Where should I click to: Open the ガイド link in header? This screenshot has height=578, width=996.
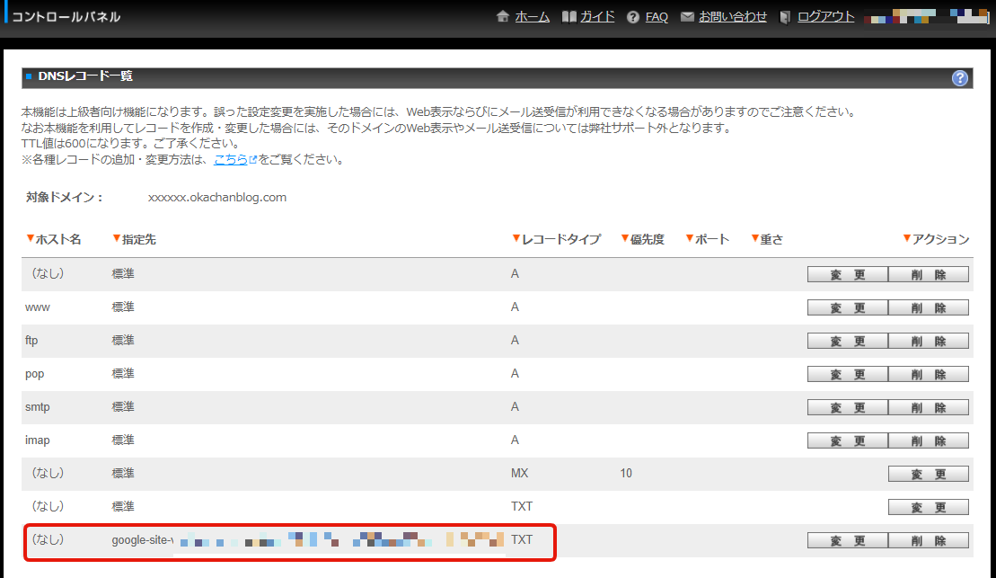(x=597, y=16)
